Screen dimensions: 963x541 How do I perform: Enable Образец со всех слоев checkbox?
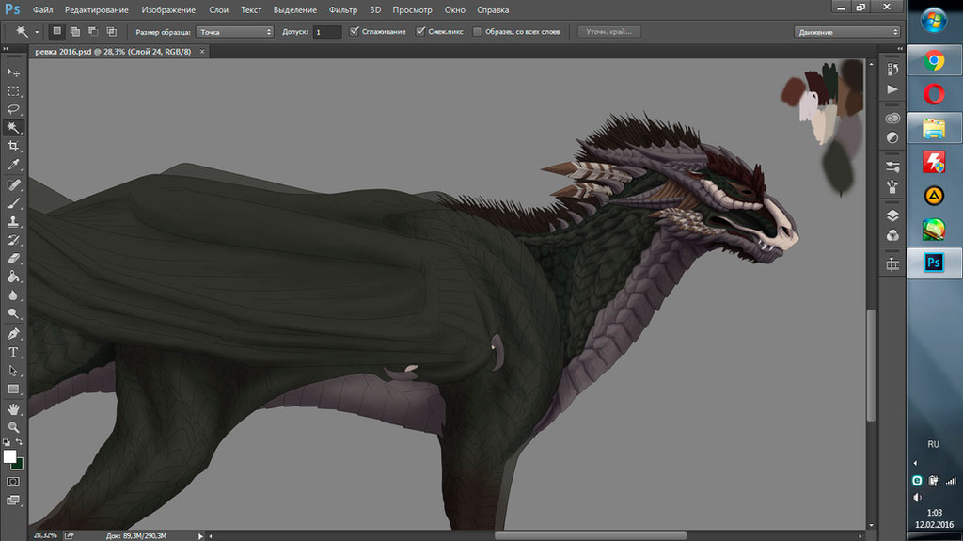(477, 31)
